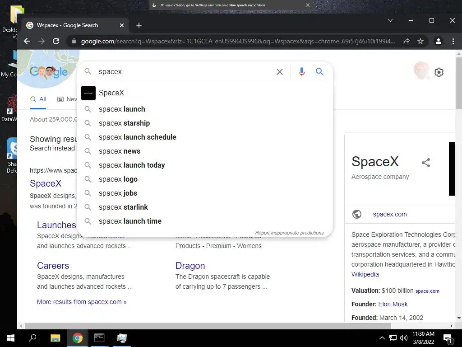This screenshot has height=347, width=462.
Task: Open Google quick settings gear
Action: (x=439, y=72)
